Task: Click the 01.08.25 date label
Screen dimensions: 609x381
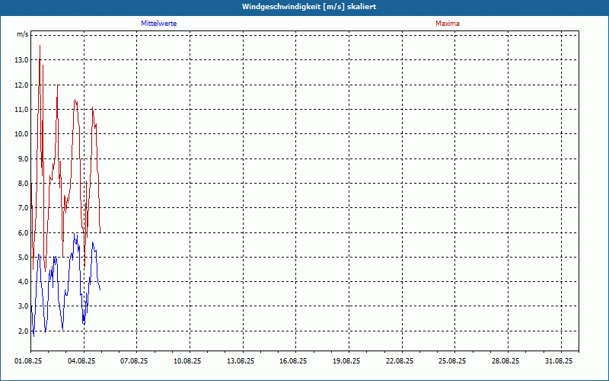Action: 28,361
